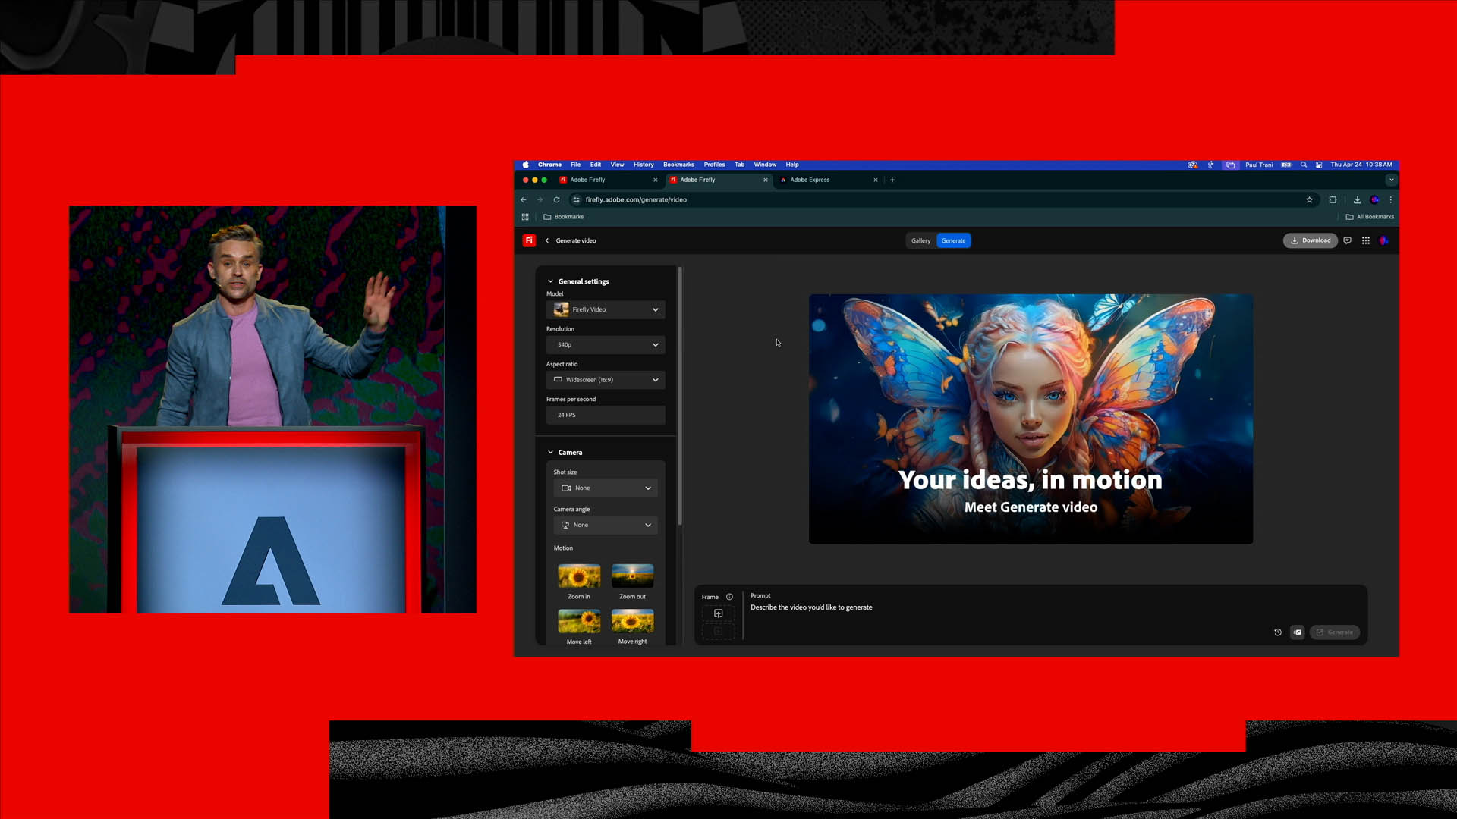The height and width of the screenshot is (819, 1457).
Task: Click the Download button
Action: (x=1311, y=240)
